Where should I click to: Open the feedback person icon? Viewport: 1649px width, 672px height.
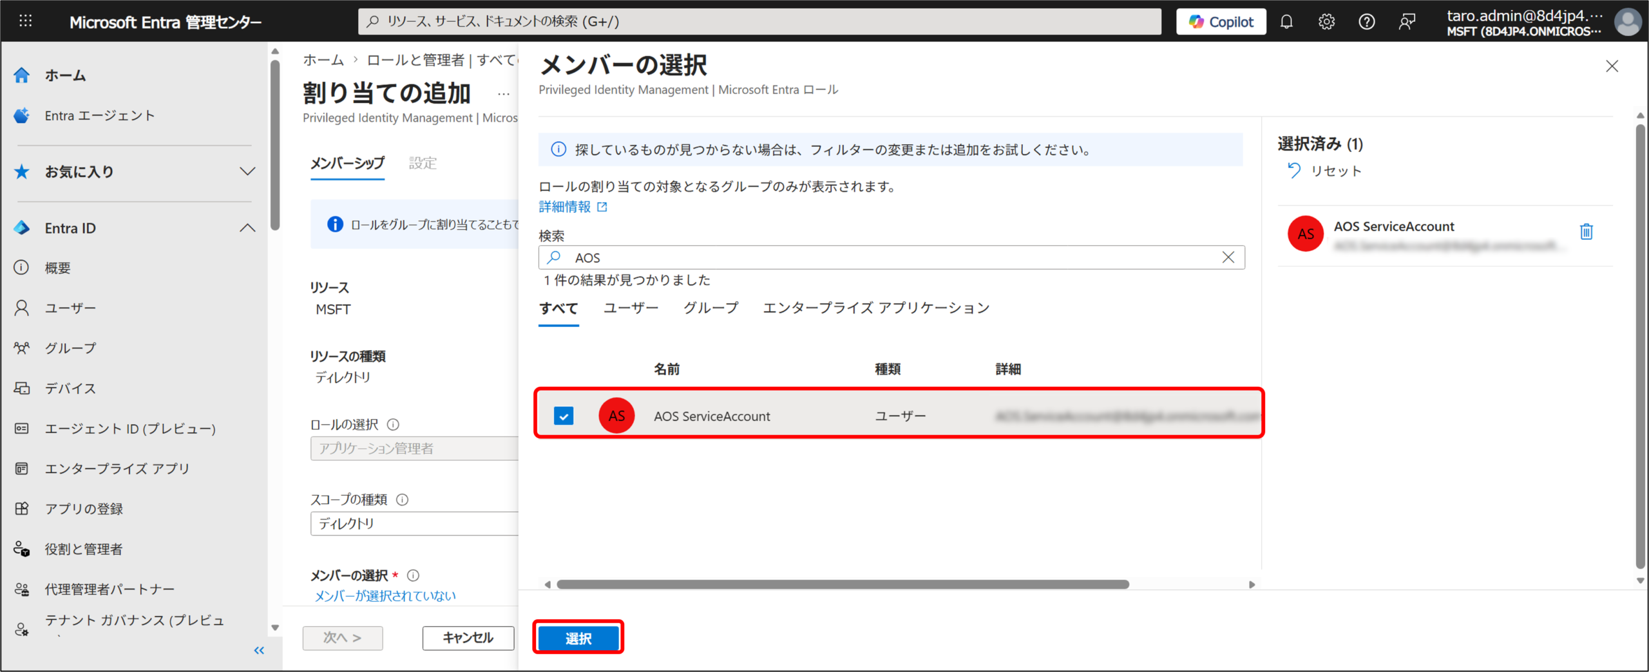point(1407,22)
